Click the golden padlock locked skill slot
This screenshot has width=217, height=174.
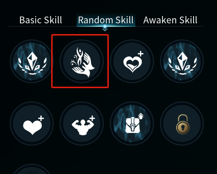pos(182,123)
